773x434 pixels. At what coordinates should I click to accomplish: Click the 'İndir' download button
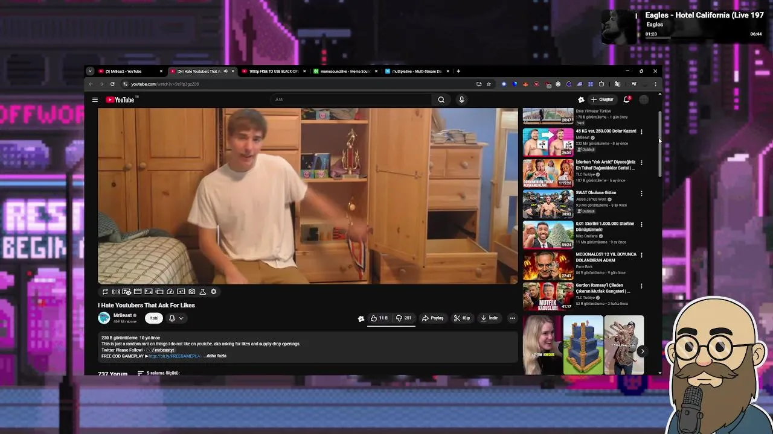[489, 318]
